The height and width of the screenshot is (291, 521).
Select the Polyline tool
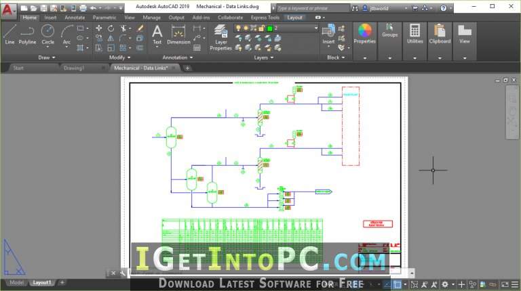pos(27,34)
